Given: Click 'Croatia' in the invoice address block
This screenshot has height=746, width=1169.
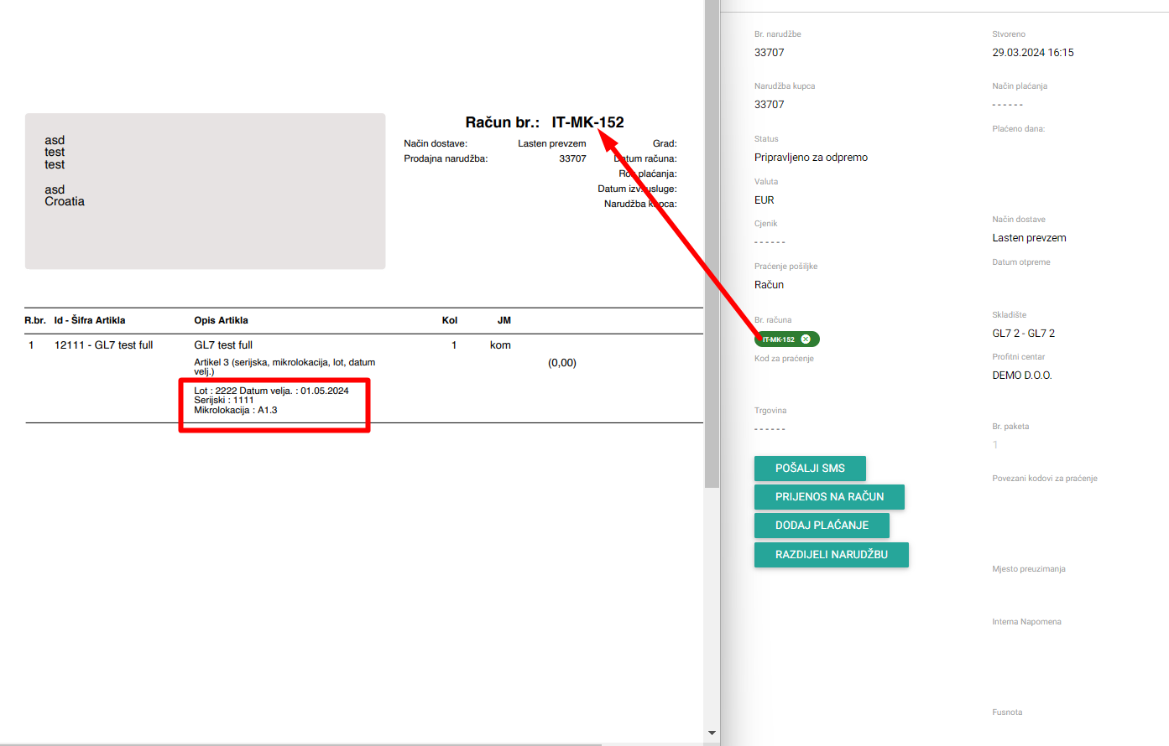Looking at the screenshot, I should [x=65, y=202].
